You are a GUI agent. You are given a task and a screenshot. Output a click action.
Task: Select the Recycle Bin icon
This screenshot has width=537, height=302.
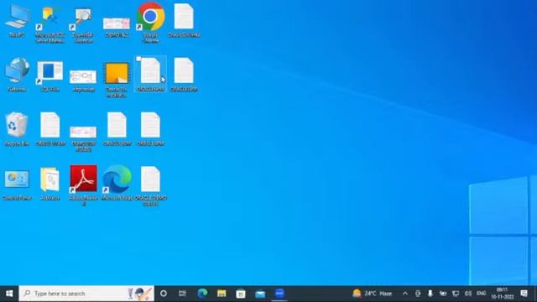tap(17, 129)
